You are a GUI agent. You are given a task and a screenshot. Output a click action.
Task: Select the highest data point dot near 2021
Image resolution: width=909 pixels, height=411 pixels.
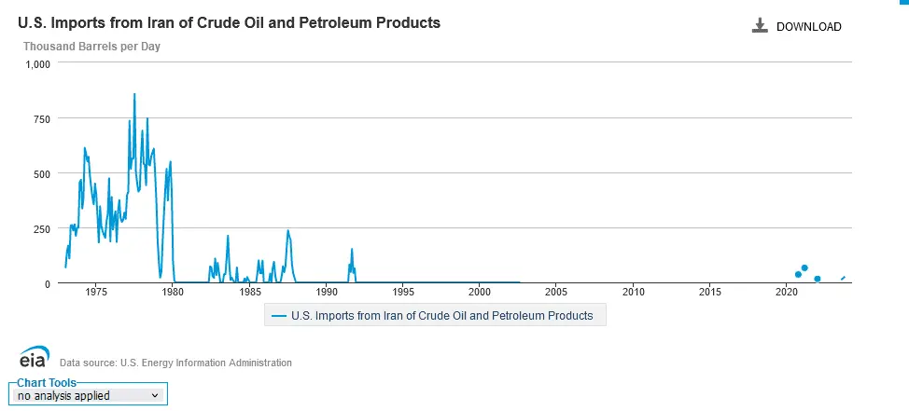pos(804,268)
